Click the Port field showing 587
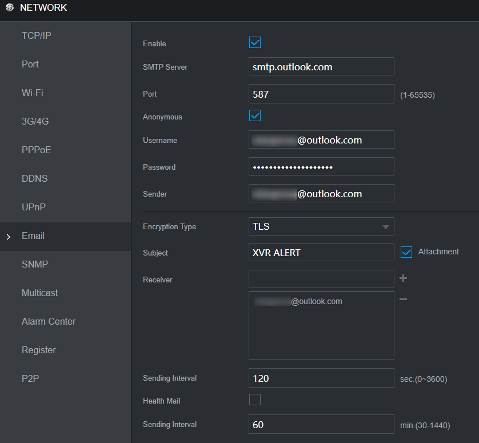Viewport: 479px width, 443px height. pyautogui.click(x=321, y=94)
